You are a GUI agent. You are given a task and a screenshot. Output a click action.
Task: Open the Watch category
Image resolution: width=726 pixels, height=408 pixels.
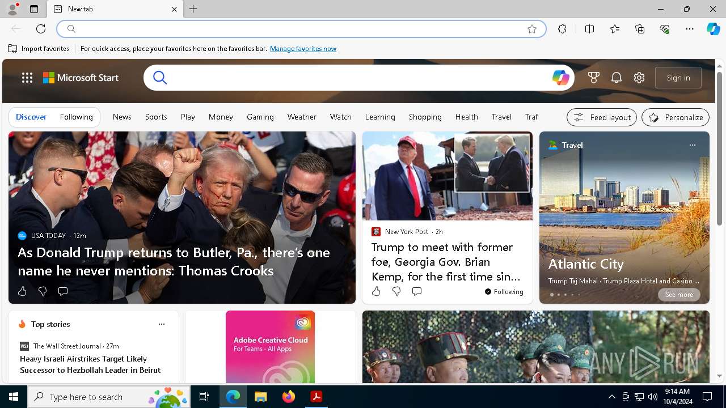(x=341, y=117)
